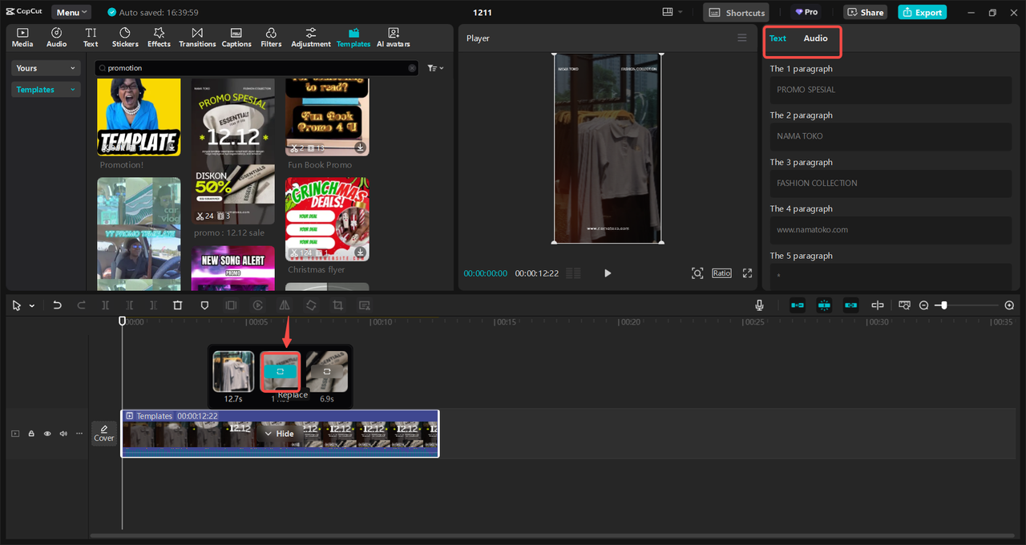Open track more options (three dots)
Screen dimensions: 1026x545
click(79, 434)
